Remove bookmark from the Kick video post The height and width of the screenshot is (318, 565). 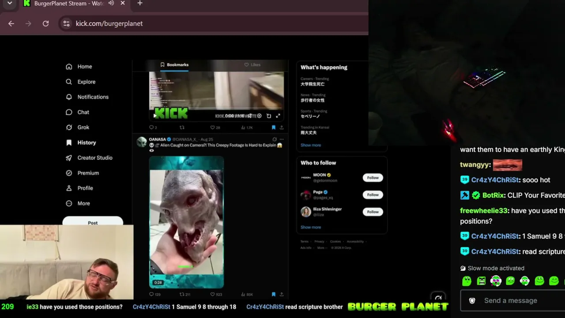pos(274,128)
